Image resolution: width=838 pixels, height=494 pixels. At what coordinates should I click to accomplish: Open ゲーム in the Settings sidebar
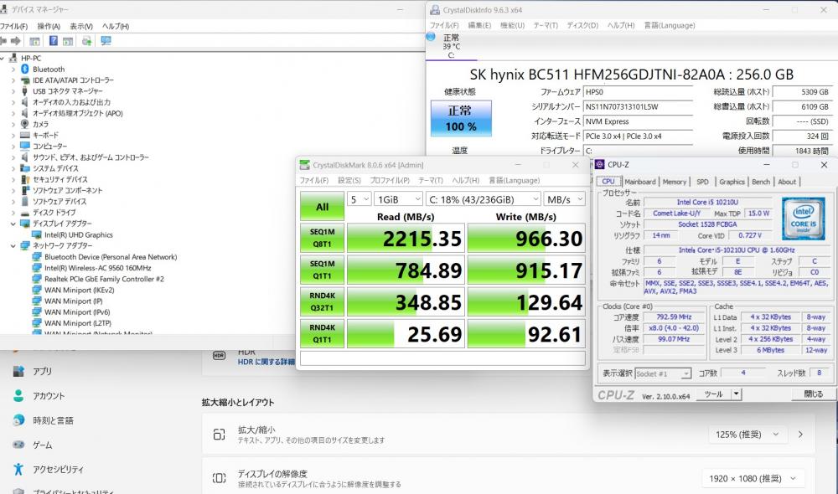coord(42,445)
